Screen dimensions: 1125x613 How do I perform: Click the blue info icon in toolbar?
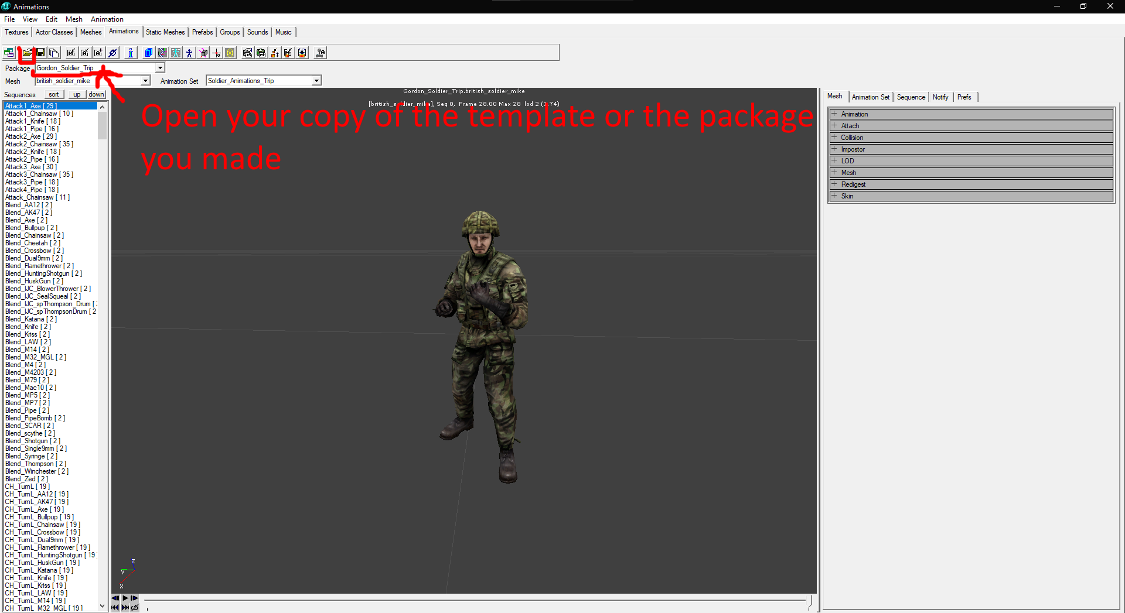131,53
